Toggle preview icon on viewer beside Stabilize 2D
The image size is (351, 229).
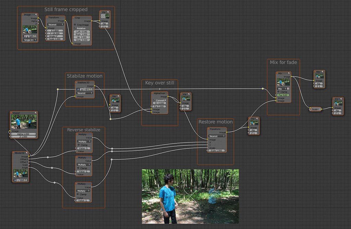pos(118,96)
